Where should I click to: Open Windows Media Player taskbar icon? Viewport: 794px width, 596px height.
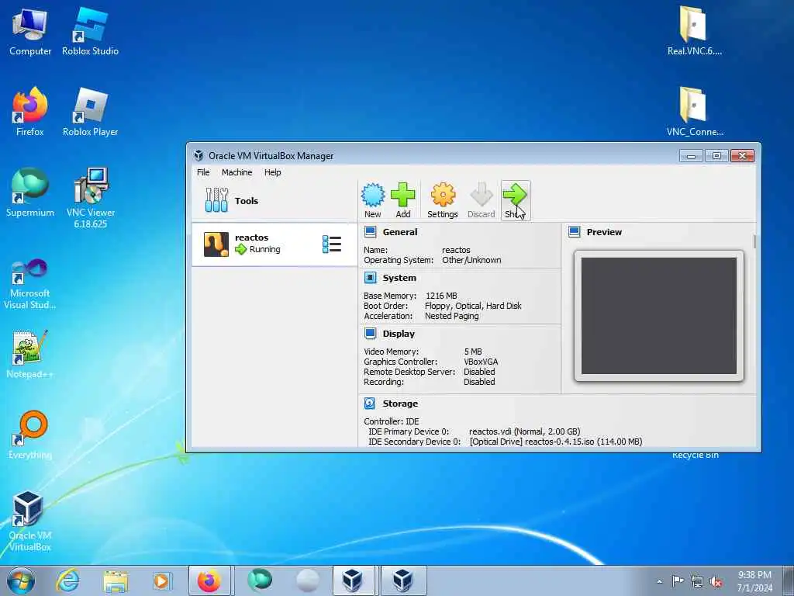point(161,580)
